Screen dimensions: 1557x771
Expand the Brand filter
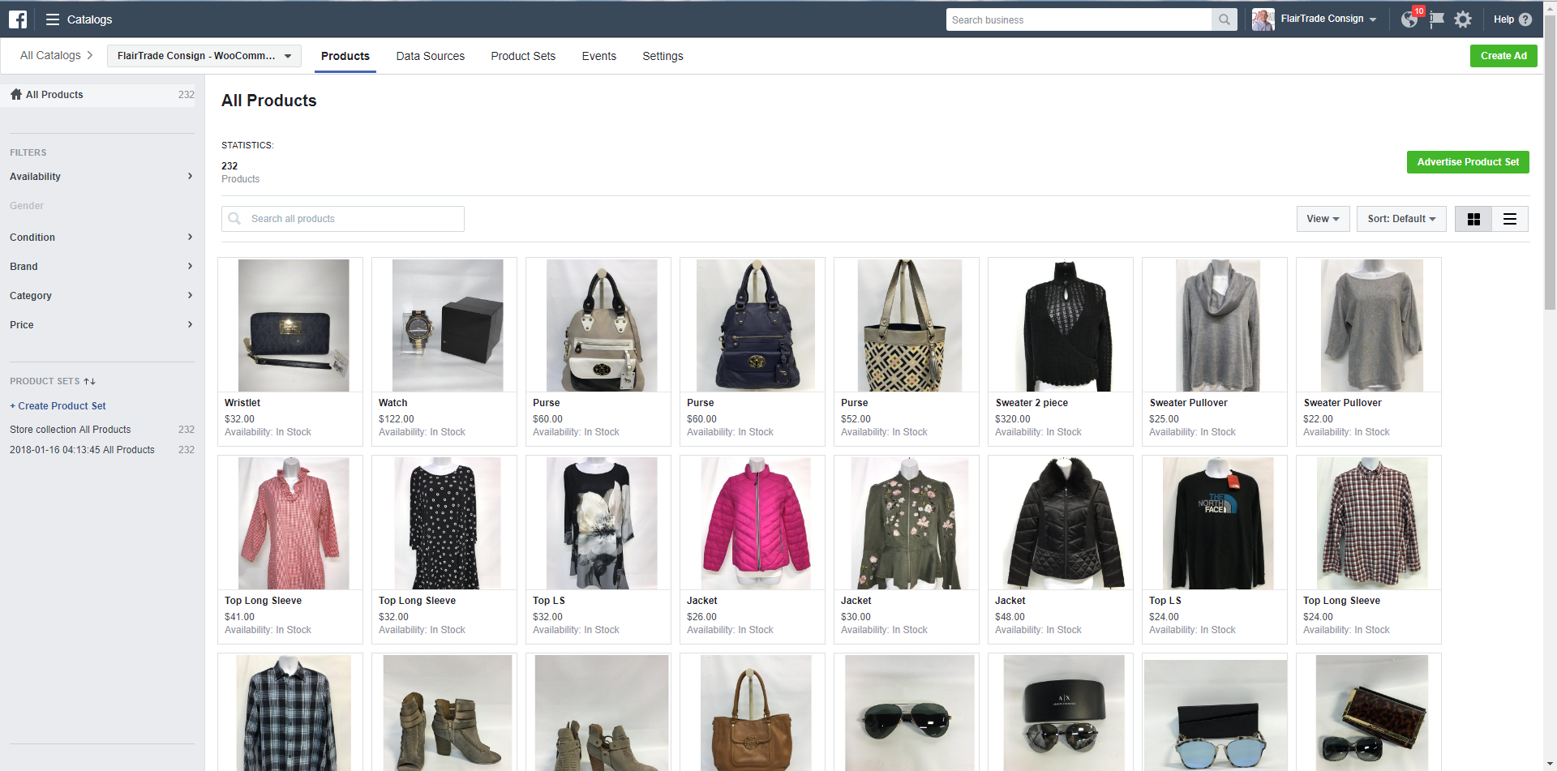102,267
